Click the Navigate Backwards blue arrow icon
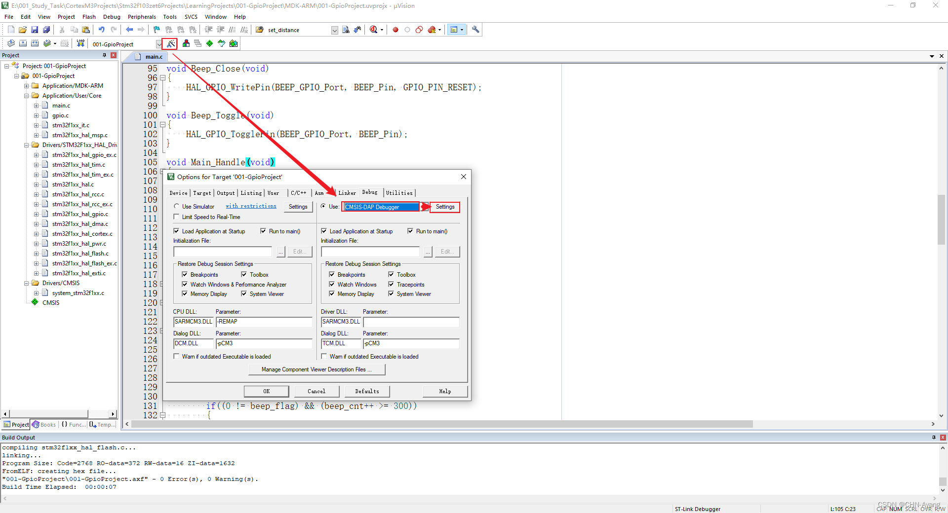 (x=129, y=30)
